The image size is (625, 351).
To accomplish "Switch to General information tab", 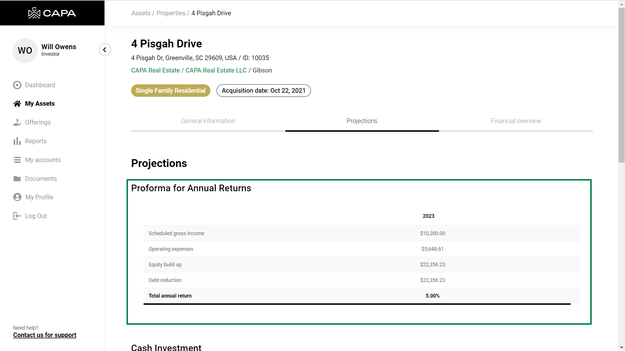I will pyautogui.click(x=208, y=121).
